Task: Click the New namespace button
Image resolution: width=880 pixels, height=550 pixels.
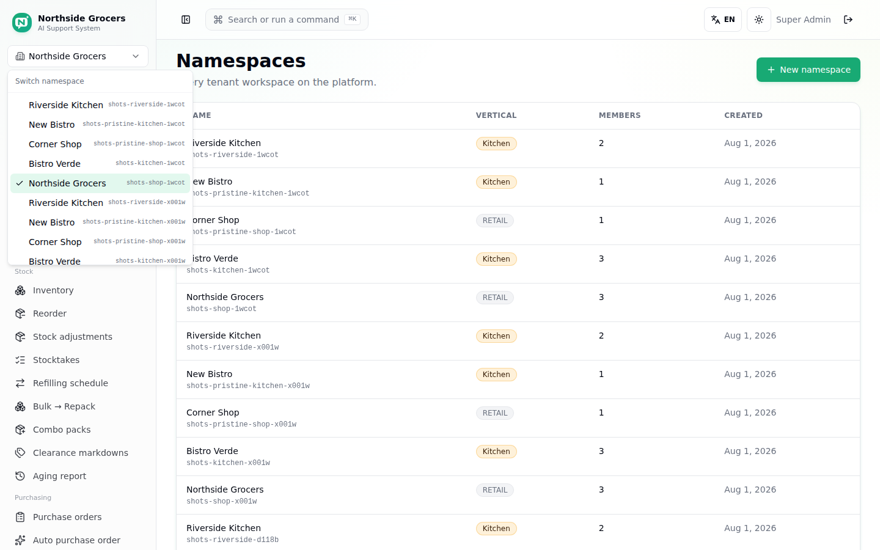Action: (808, 70)
